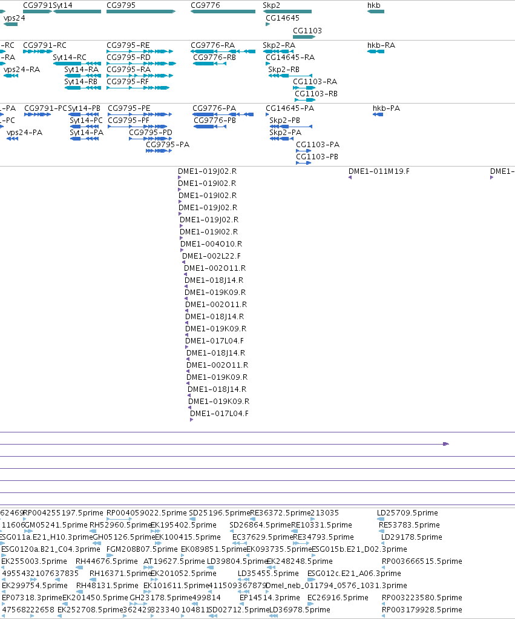The height and width of the screenshot is (619, 515).
Task: Select transcript Skp2-RA
Action: point(278,51)
